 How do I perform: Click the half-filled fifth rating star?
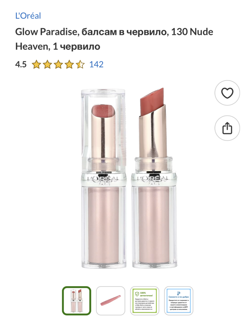click(80, 64)
